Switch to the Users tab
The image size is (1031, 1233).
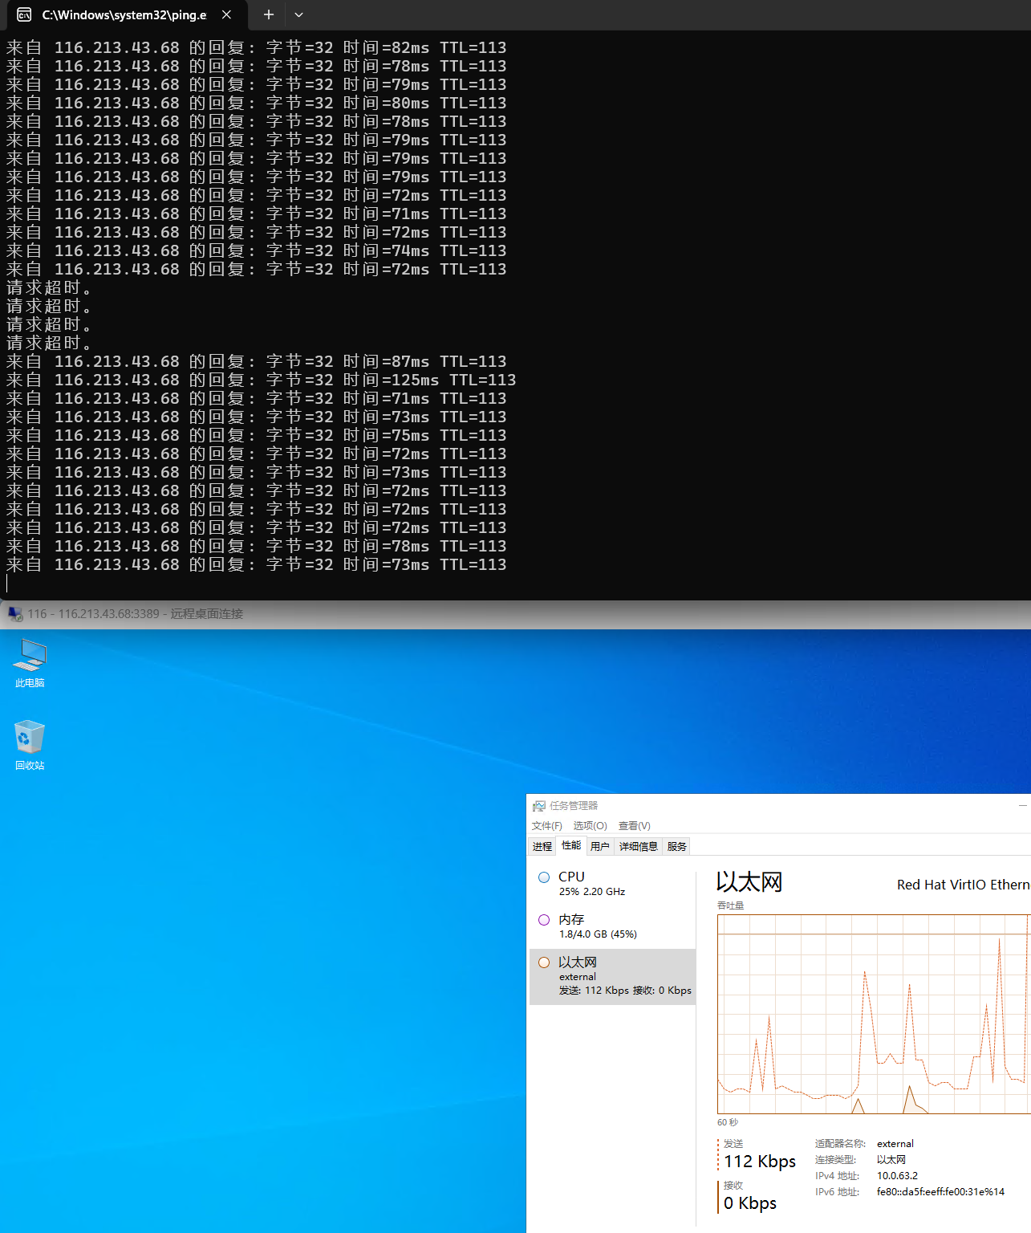pyautogui.click(x=599, y=846)
